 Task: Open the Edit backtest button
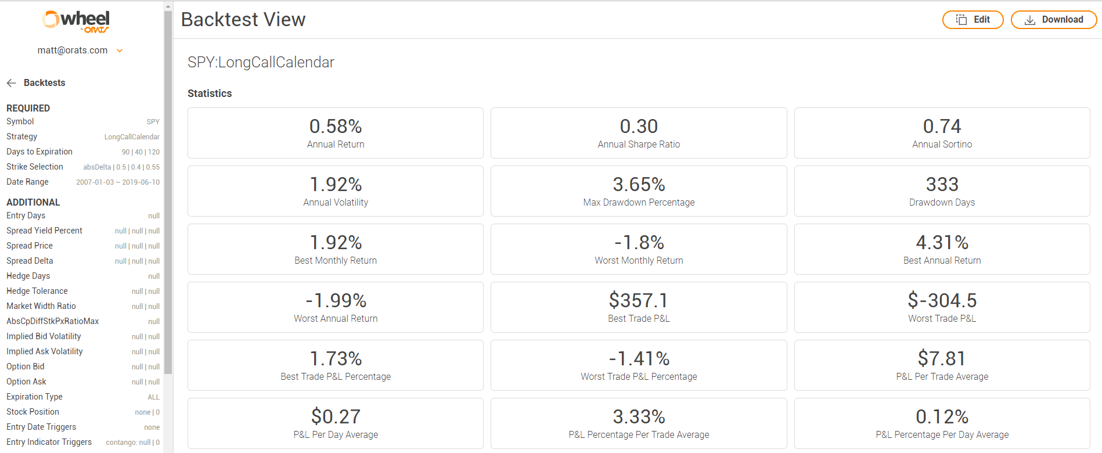(x=973, y=20)
